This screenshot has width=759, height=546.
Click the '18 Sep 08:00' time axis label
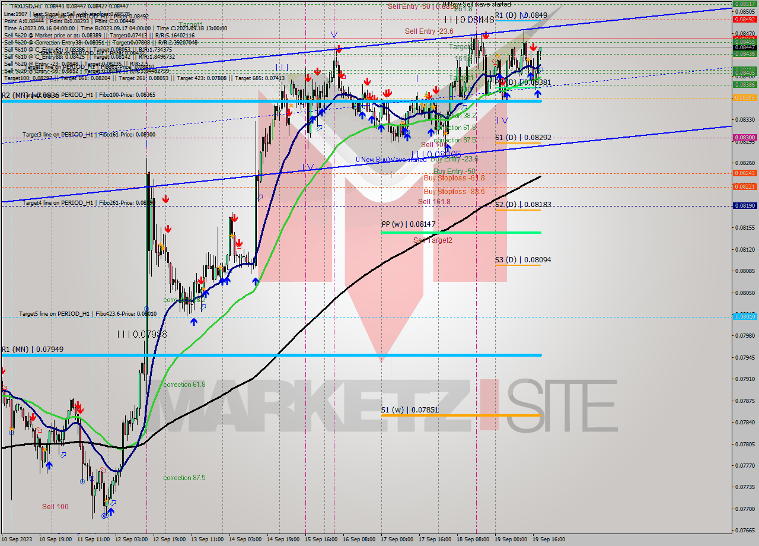(x=473, y=539)
